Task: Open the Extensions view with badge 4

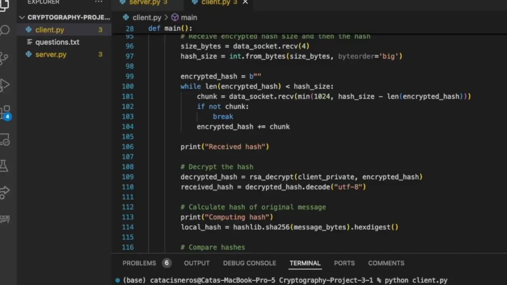Action: [5, 112]
